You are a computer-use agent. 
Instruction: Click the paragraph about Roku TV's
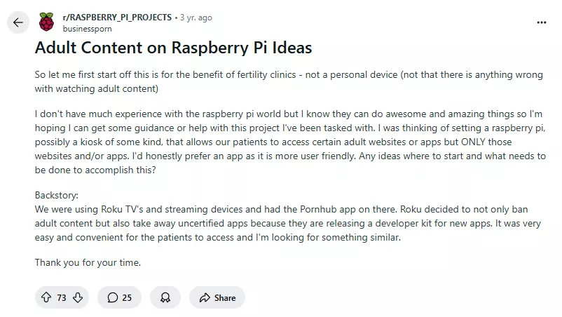[x=288, y=223]
